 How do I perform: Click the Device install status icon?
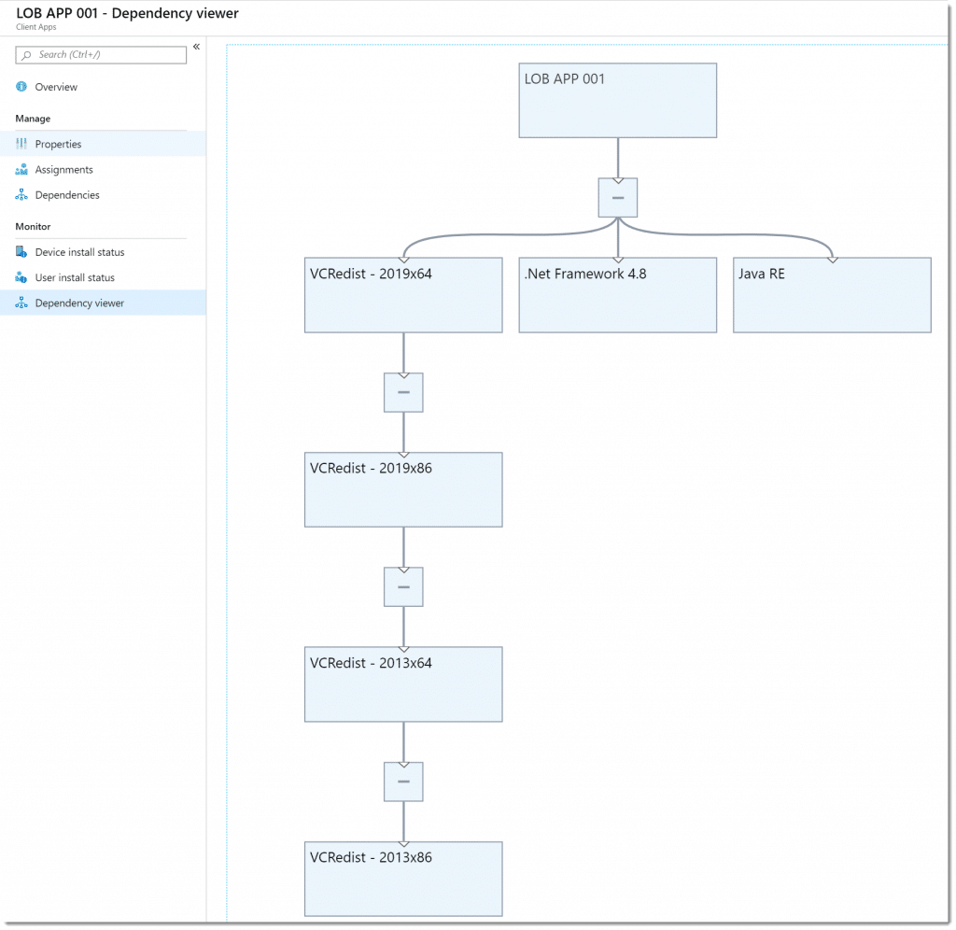tap(21, 252)
